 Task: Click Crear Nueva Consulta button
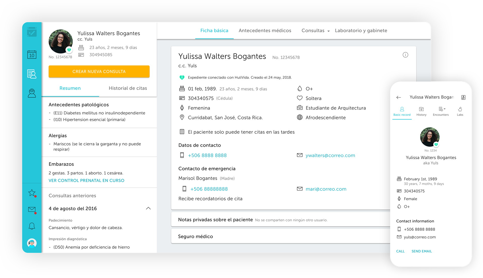[99, 71]
